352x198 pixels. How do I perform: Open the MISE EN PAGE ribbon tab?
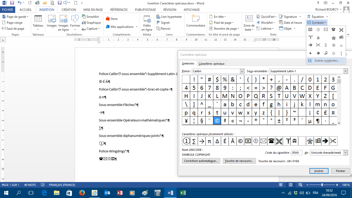93,10
